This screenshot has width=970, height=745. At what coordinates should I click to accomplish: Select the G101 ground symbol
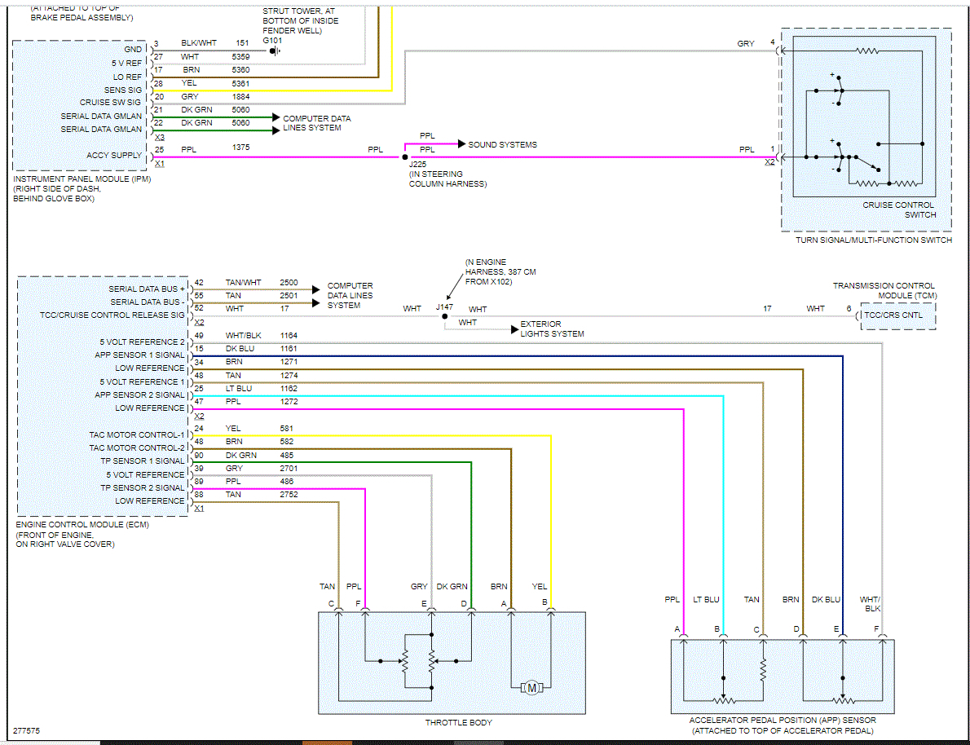coord(275,51)
